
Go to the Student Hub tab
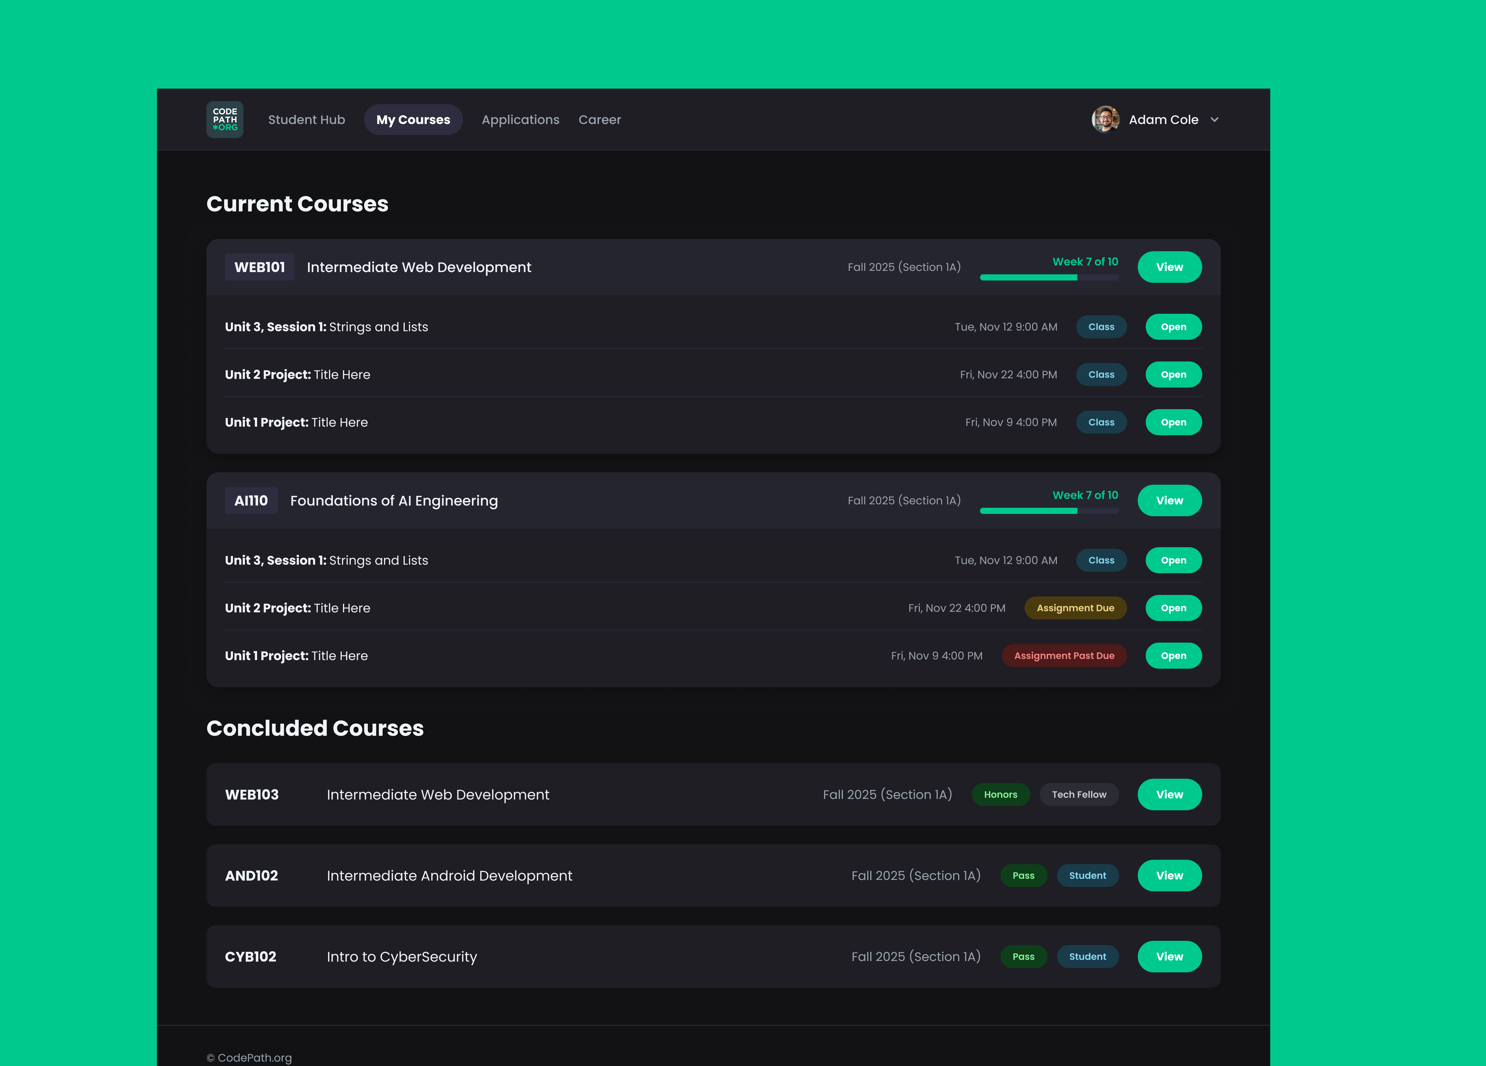[x=307, y=120]
